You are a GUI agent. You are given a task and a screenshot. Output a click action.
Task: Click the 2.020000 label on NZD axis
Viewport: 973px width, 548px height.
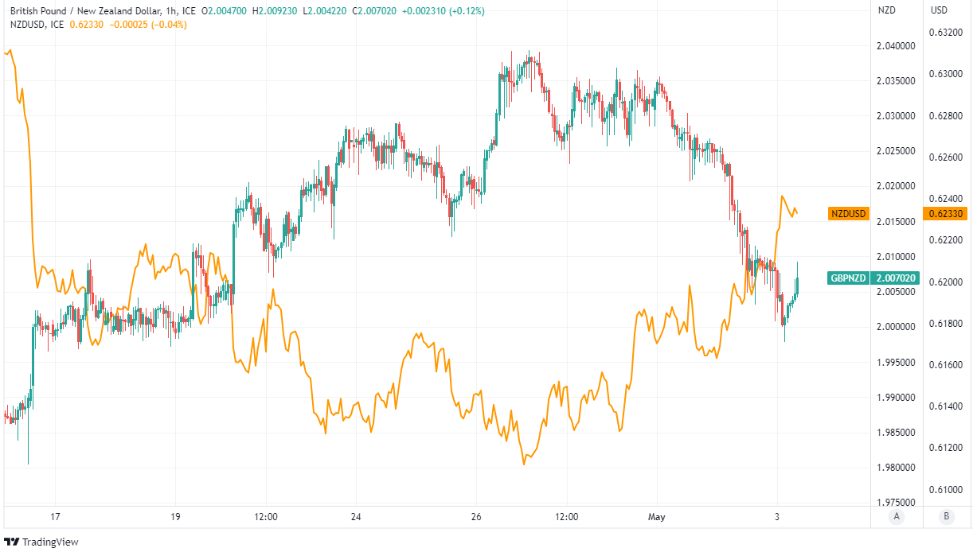[897, 186]
